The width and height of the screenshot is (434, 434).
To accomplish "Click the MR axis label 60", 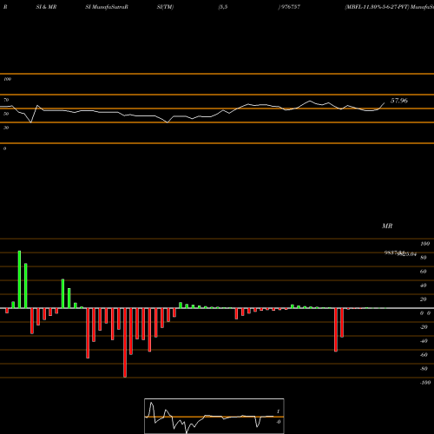I will (x=423, y=272).
